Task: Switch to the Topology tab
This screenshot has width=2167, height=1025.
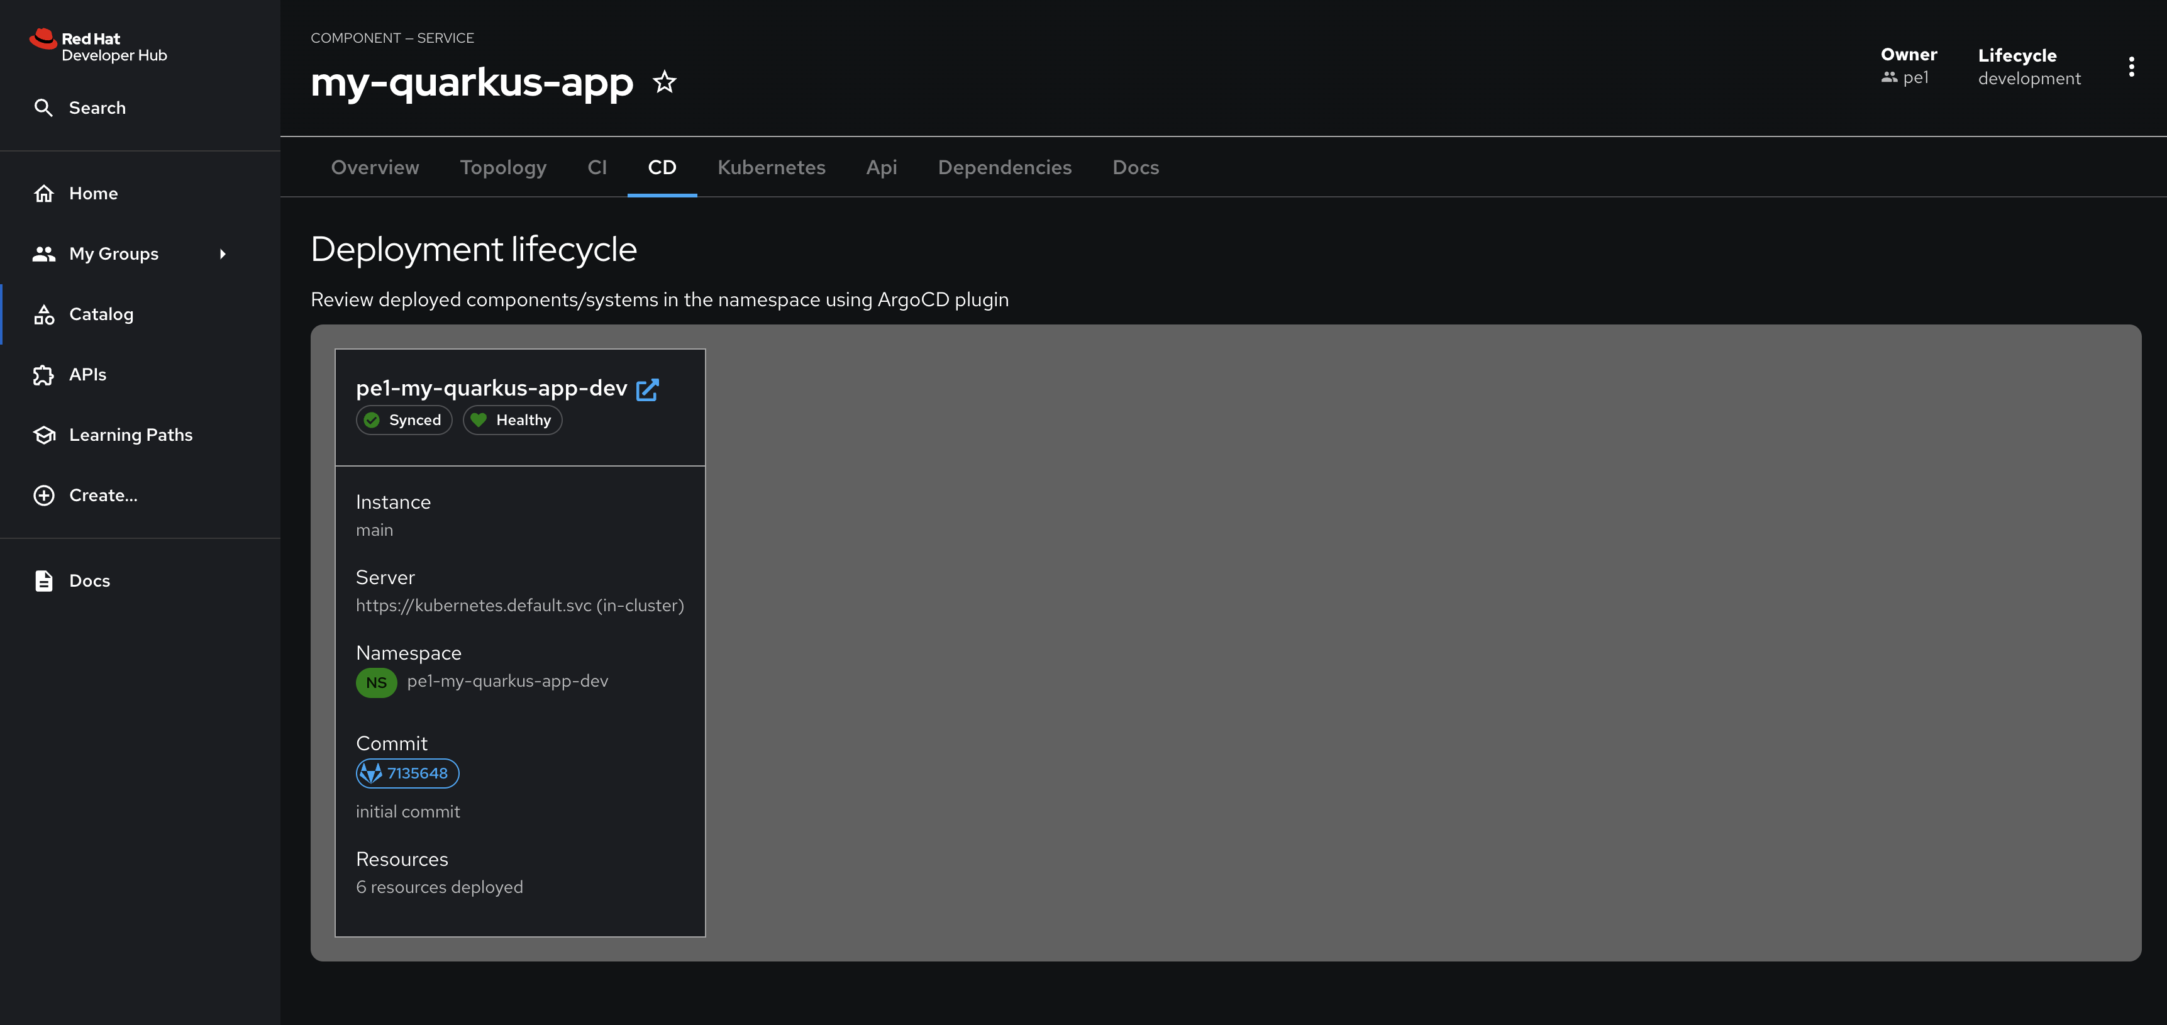Action: [x=503, y=167]
